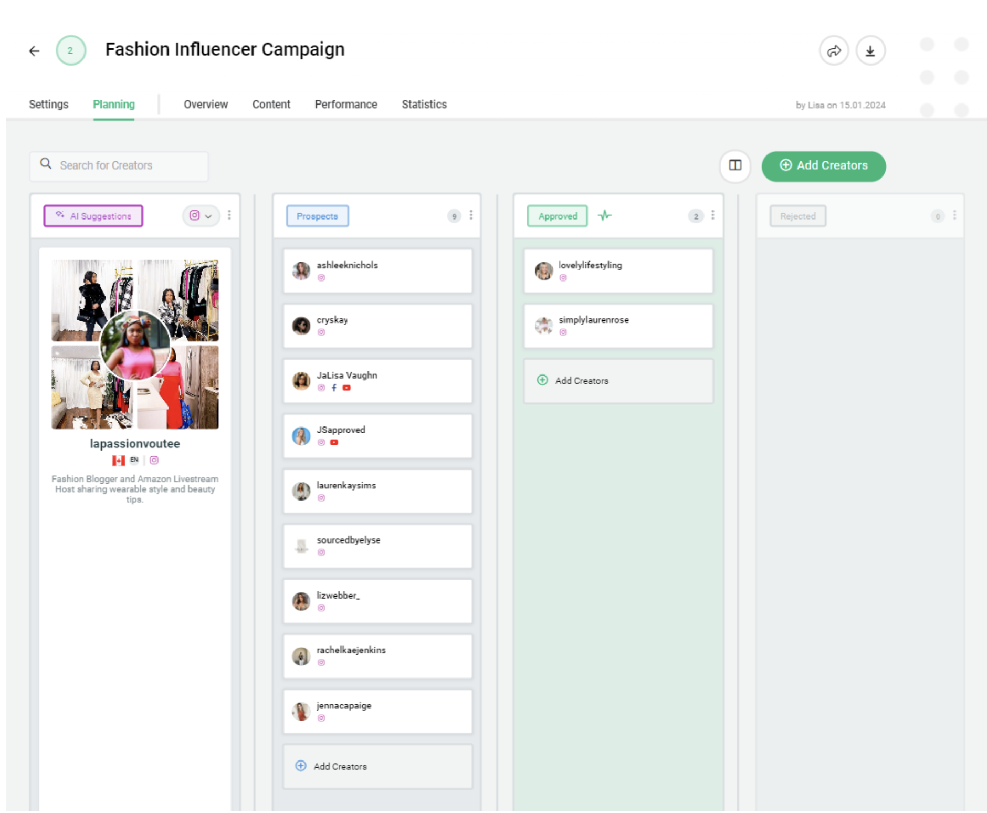Click the Search for Creators input field
Image resolution: width=987 pixels, height=813 pixels.
[126, 165]
